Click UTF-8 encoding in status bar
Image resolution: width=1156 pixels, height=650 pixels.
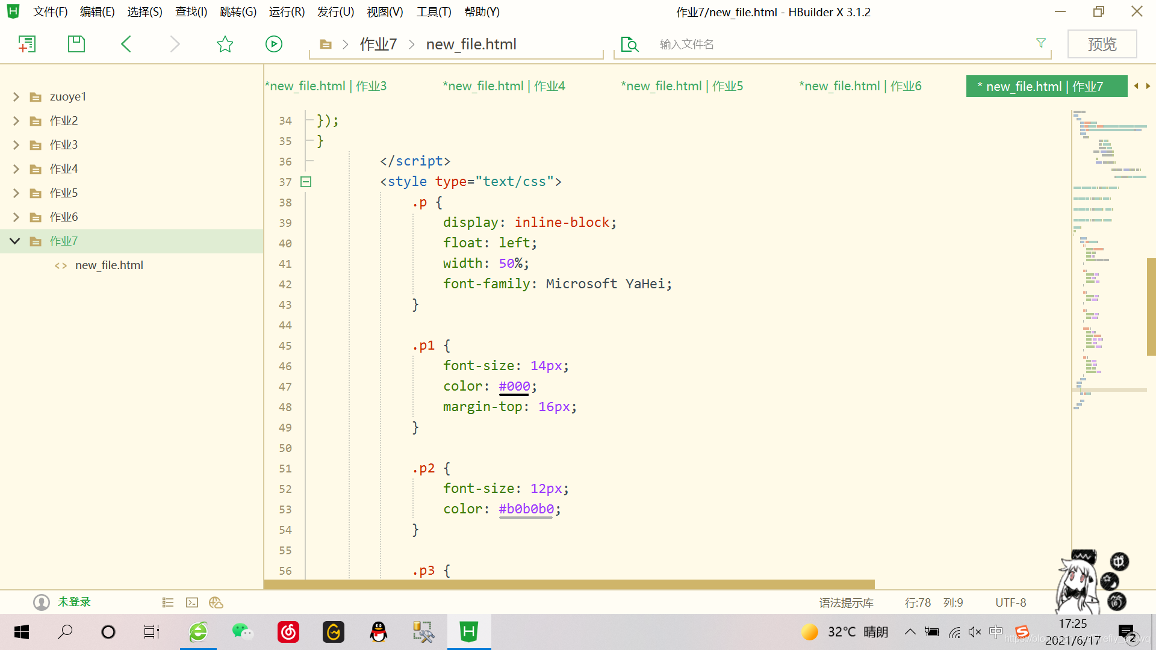[x=1010, y=602]
